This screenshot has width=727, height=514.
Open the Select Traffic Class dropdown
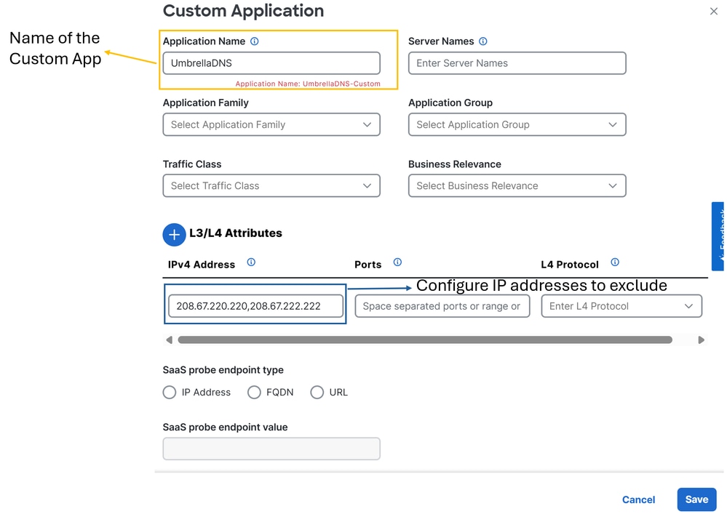[271, 185]
